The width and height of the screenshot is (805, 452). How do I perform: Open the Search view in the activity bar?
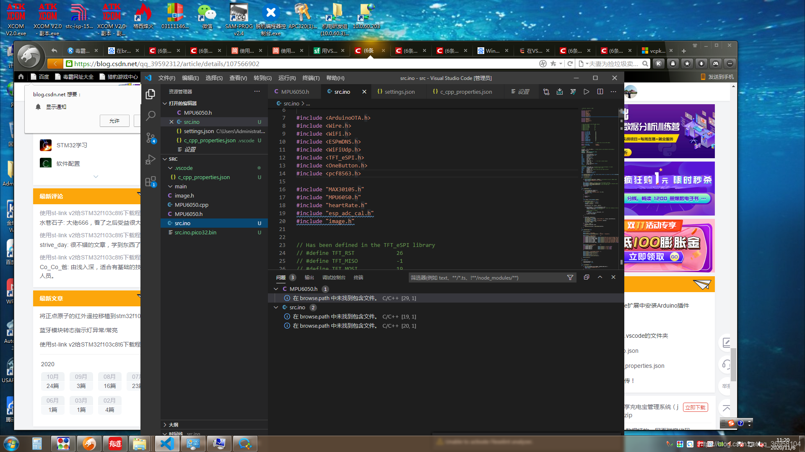[151, 116]
